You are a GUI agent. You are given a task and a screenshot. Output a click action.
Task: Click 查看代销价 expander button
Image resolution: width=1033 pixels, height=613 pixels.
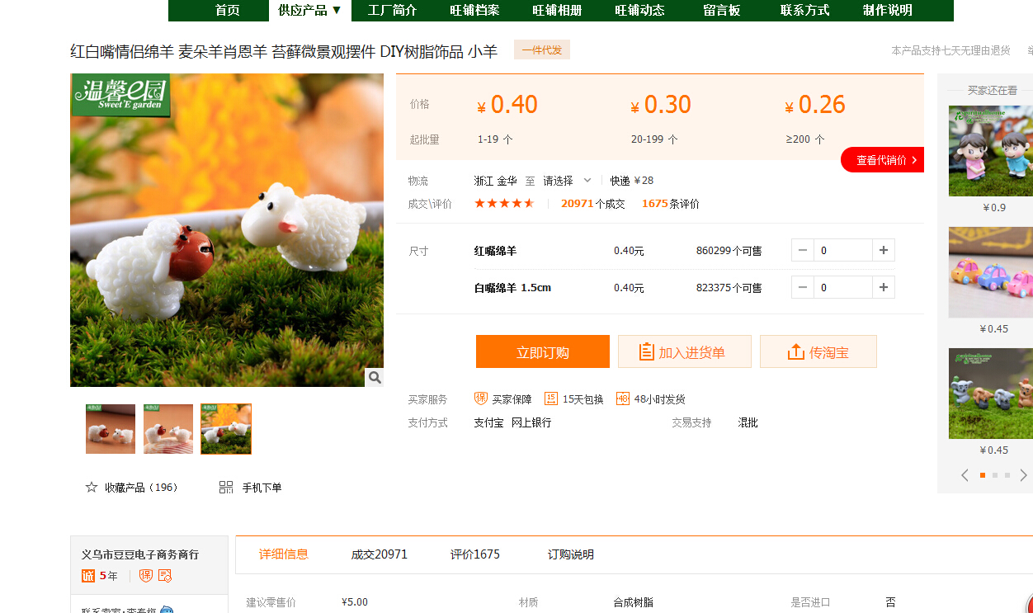tap(882, 160)
